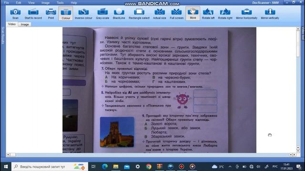Viewport: 305px width, 171px height.
Task: Click the horizontal scrollbar thumb
Action: pos(13,155)
